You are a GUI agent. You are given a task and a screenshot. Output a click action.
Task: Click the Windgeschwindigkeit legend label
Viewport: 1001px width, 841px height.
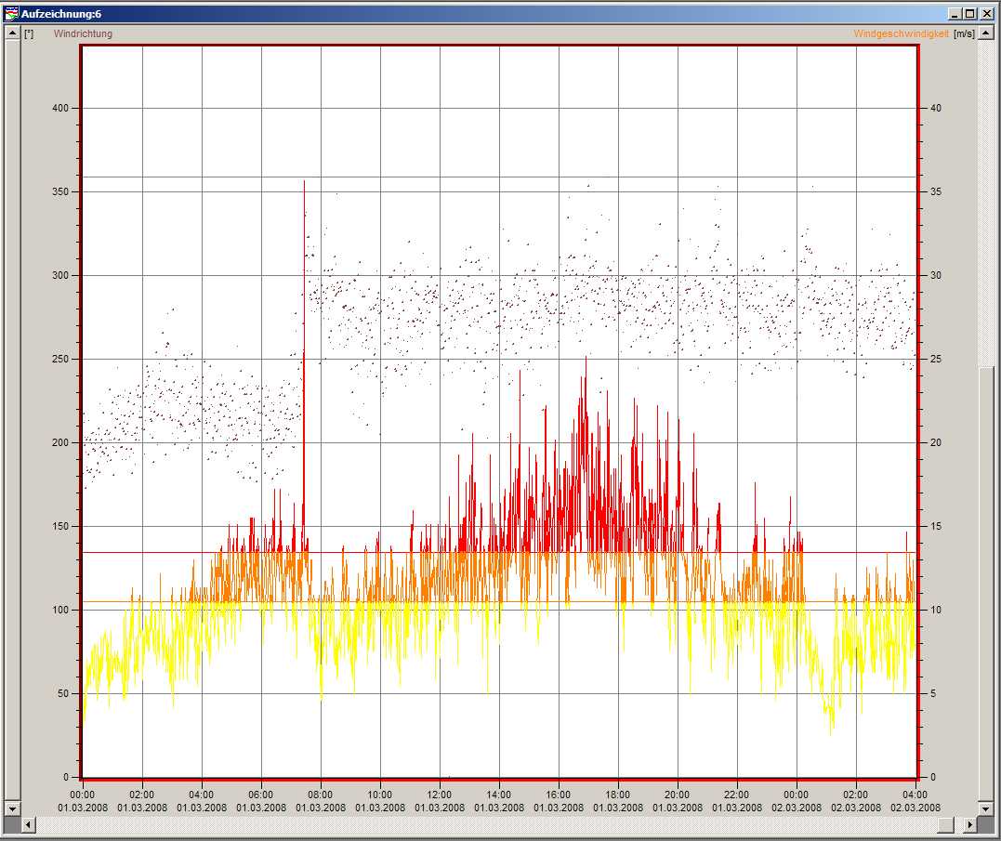tap(901, 33)
